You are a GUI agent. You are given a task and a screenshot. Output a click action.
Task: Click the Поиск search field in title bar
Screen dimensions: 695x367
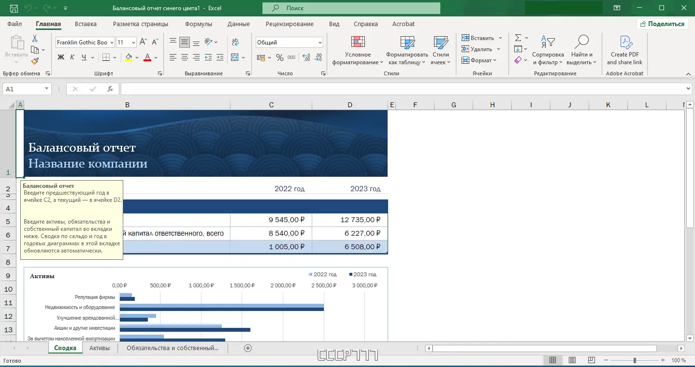[x=351, y=8]
